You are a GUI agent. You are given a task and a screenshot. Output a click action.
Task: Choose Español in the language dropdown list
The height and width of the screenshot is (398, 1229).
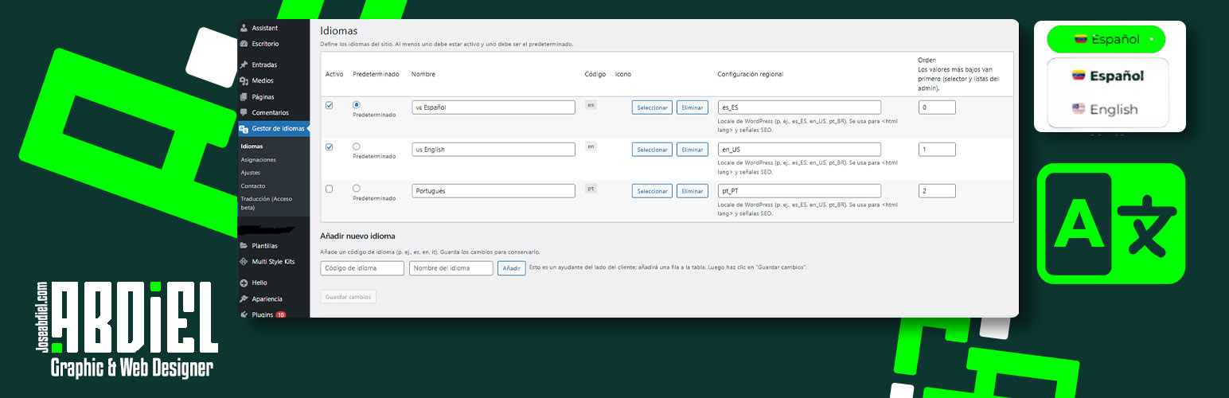pos(1108,76)
